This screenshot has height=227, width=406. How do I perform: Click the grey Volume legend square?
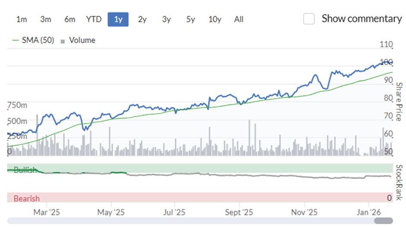point(62,41)
